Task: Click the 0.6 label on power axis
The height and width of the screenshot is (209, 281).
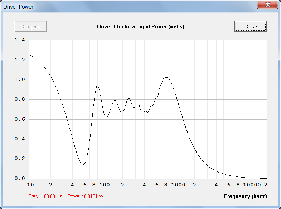Action: pos(20,119)
